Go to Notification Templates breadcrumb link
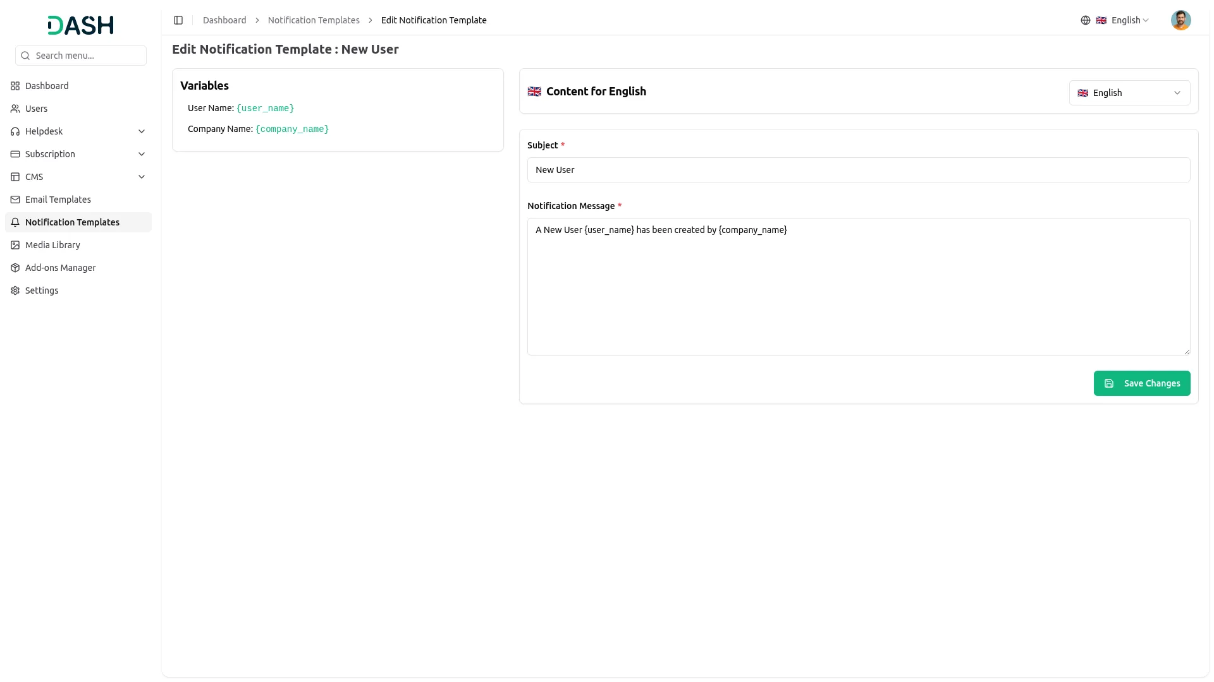The height and width of the screenshot is (682, 1214). click(314, 20)
